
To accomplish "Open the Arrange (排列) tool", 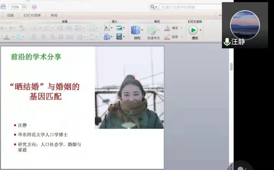I will tap(136, 30).
